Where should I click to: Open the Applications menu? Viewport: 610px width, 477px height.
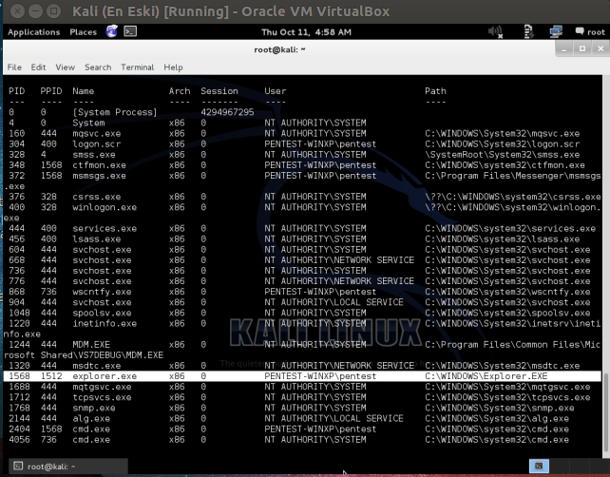pos(34,32)
